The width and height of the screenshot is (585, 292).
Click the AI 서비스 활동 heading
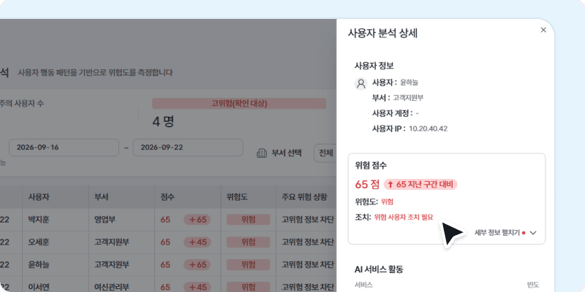(379, 269)
